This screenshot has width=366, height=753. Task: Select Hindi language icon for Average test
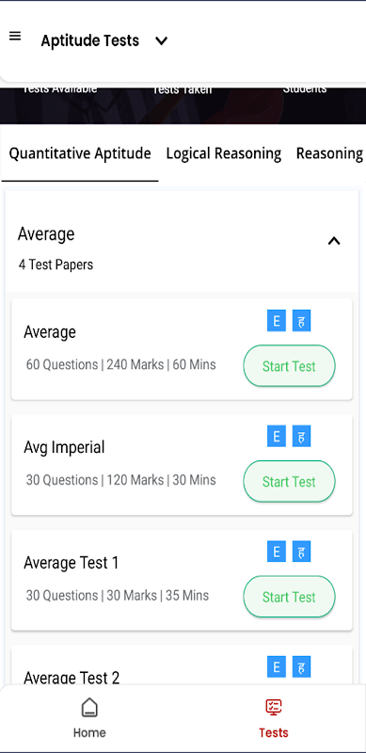[x=302, y=321]
